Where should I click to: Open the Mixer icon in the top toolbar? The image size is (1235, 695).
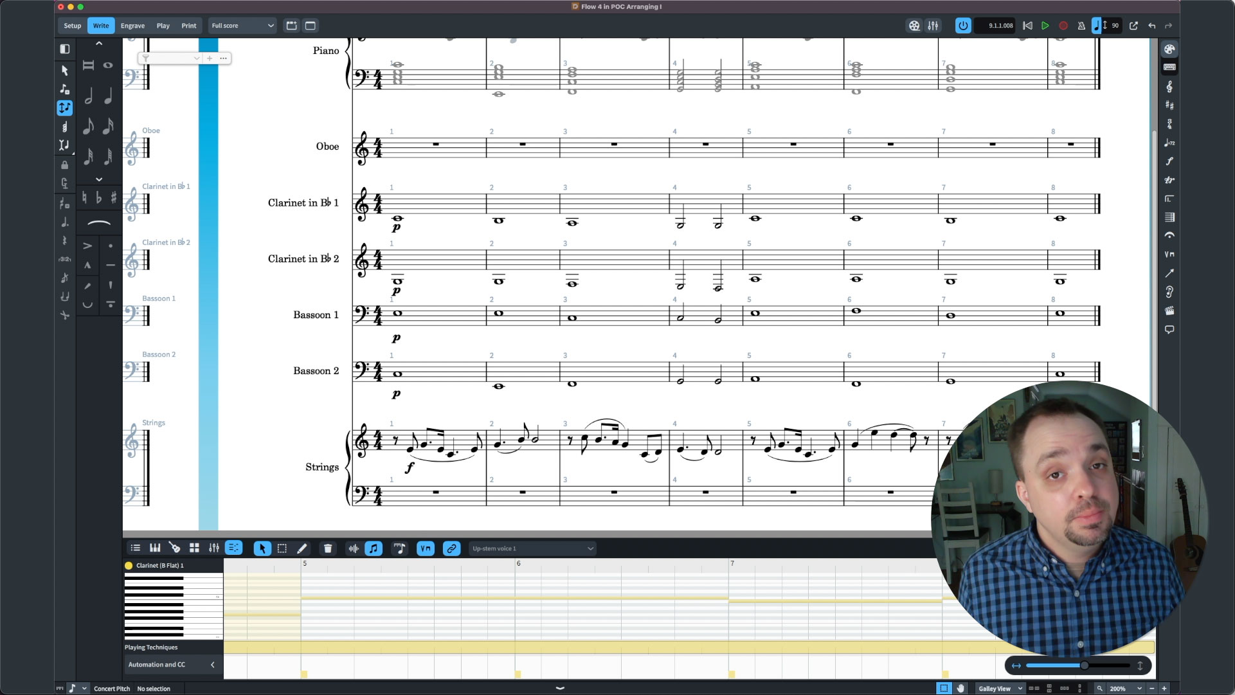pos(933,26)
